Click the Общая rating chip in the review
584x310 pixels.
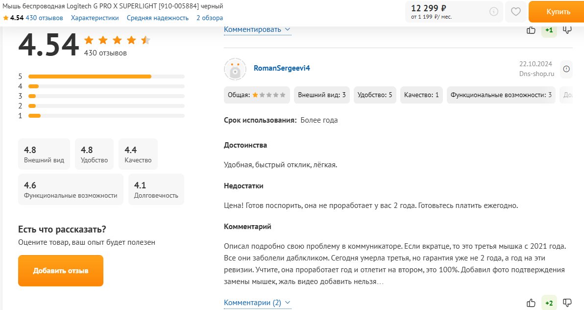click(x=257, y=95)
